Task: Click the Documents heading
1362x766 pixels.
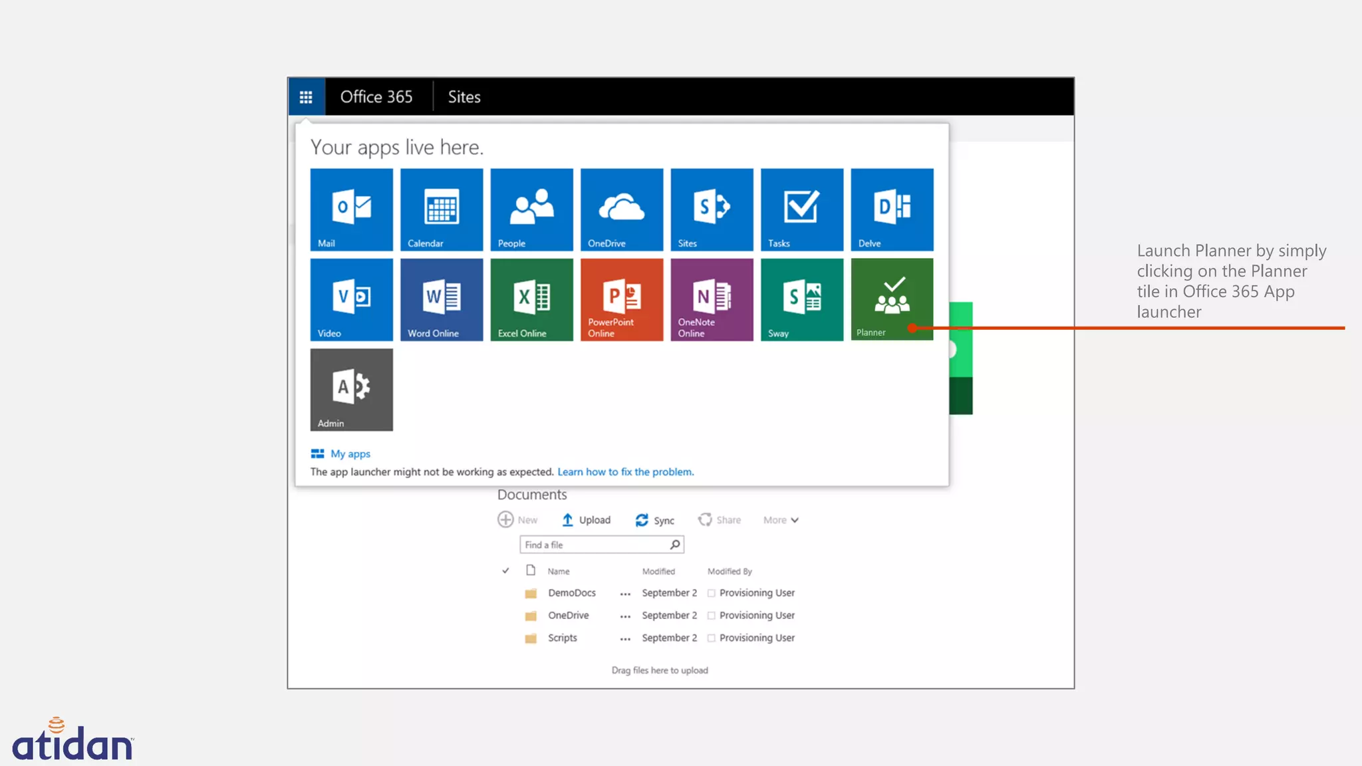Action: pyautogui.click(x=532, y=494)
